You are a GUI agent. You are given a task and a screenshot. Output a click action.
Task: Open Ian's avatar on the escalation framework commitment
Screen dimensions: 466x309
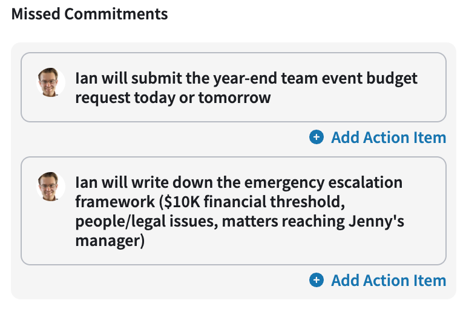[x=50, y=187]
